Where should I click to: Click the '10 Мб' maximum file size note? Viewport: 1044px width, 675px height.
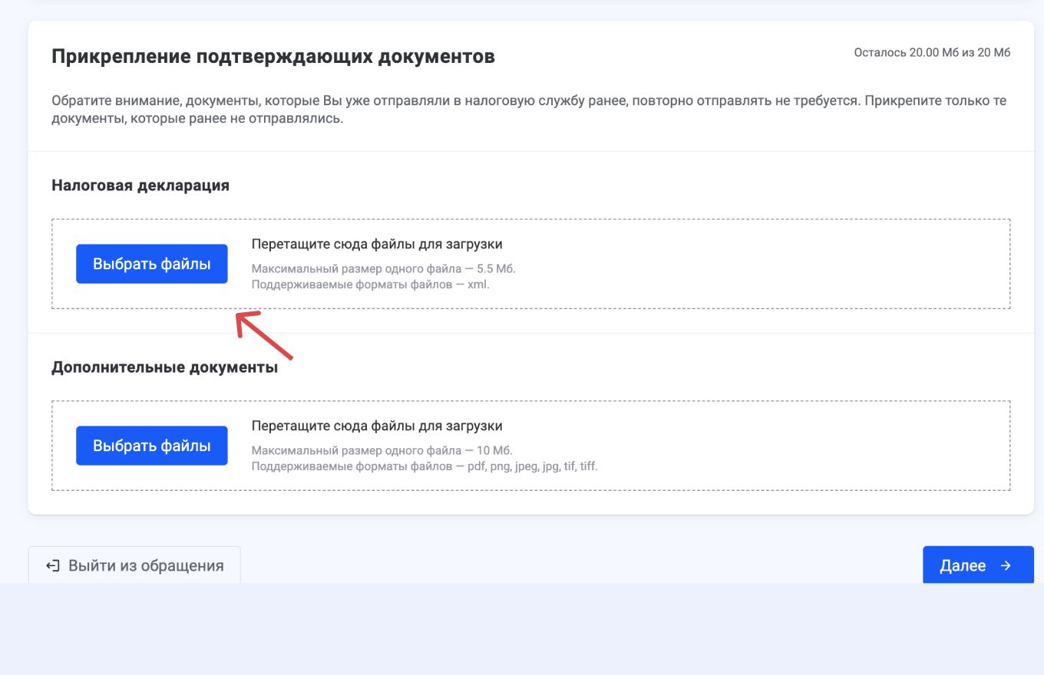click(x=382, y=451)
